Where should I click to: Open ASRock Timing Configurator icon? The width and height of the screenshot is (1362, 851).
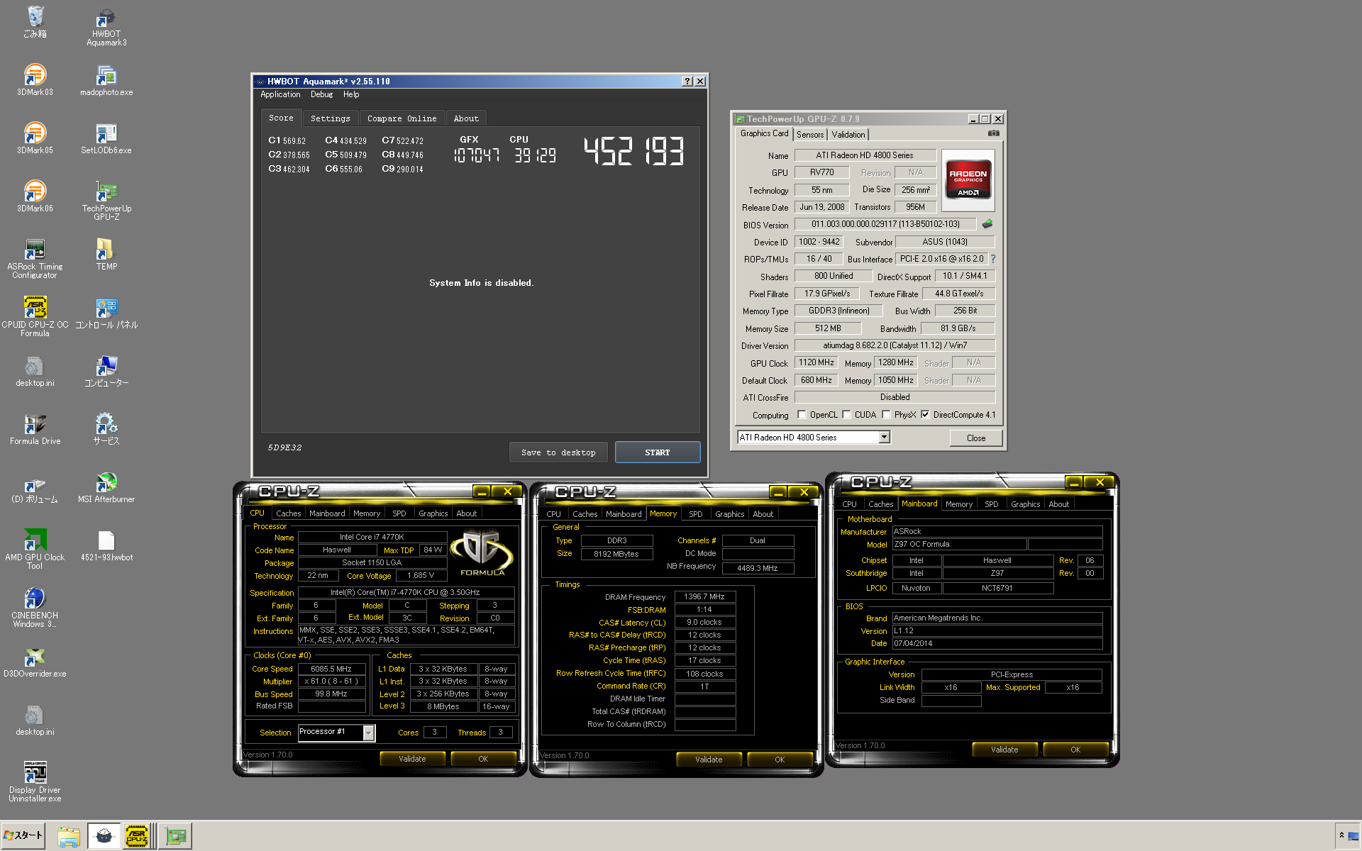(35, 258)
